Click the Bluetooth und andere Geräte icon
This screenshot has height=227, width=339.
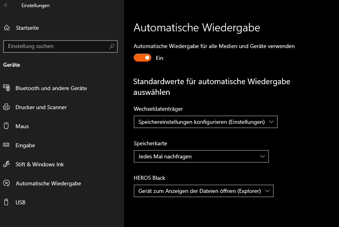coord(6,88)
